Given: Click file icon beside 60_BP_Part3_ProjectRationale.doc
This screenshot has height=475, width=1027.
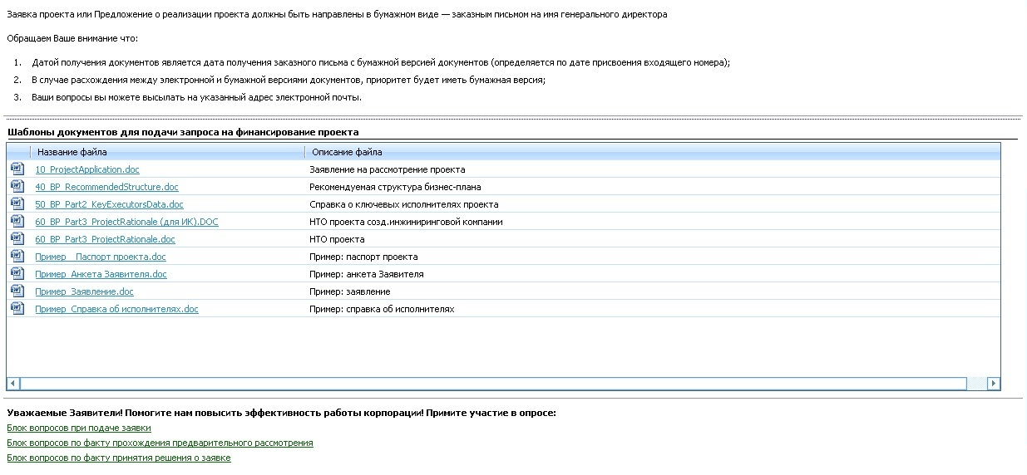Looking at the screenshot, I should 17,238.
